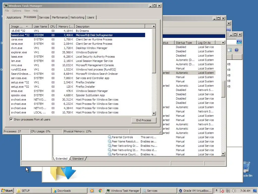Screen dimensions: 258x194
Task: Select the dwm.exe process row
Action: tap(78, 48)
